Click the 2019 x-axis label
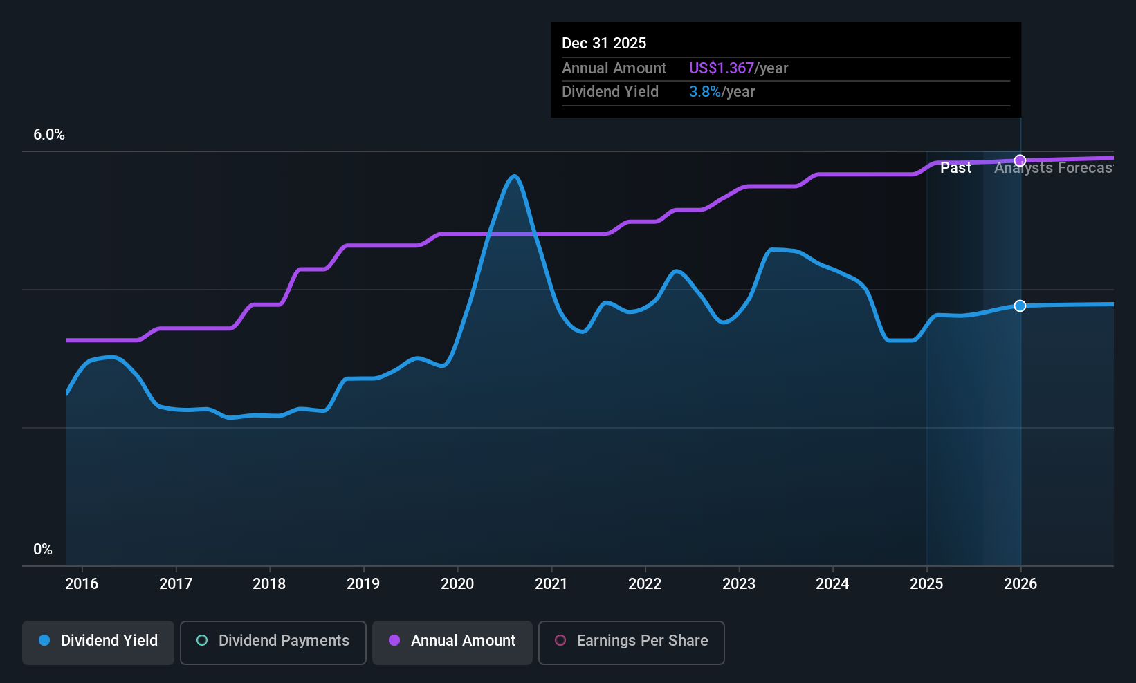Viewport: 1136px width, 683px height. 363,583
